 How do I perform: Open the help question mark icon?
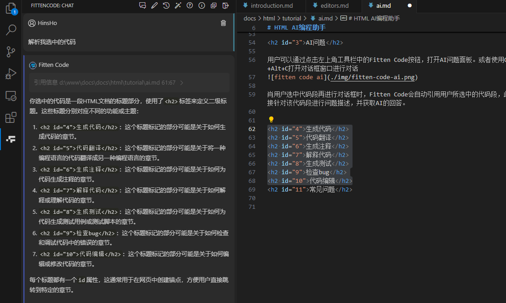pyautogui.click(x=190, y=5)
